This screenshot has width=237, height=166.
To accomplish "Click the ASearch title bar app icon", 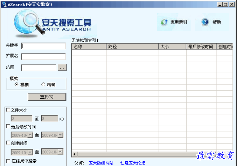I will pos(4,4).
